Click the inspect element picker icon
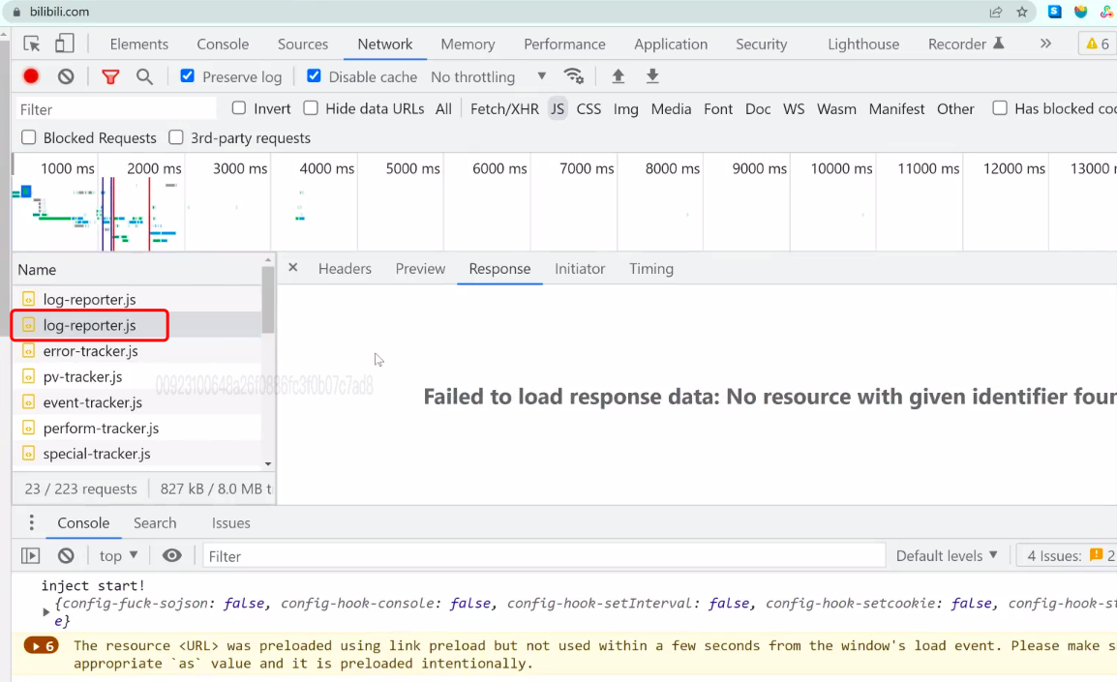Screen dimensions: 1117x682 pyautogui.click(x=32, y=44)
